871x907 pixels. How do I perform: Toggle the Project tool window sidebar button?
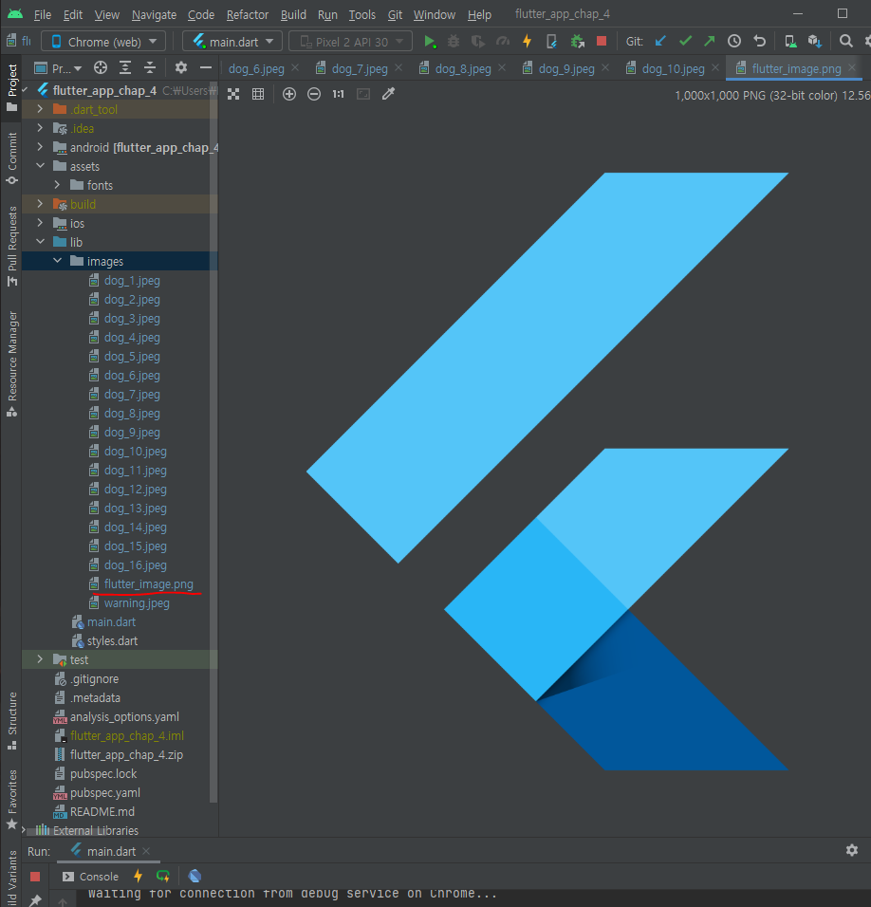11,86
